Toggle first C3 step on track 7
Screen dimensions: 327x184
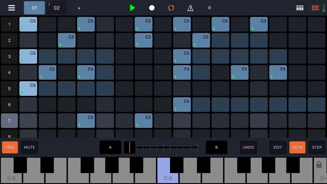pyautogui.click(x=86, y=121)
